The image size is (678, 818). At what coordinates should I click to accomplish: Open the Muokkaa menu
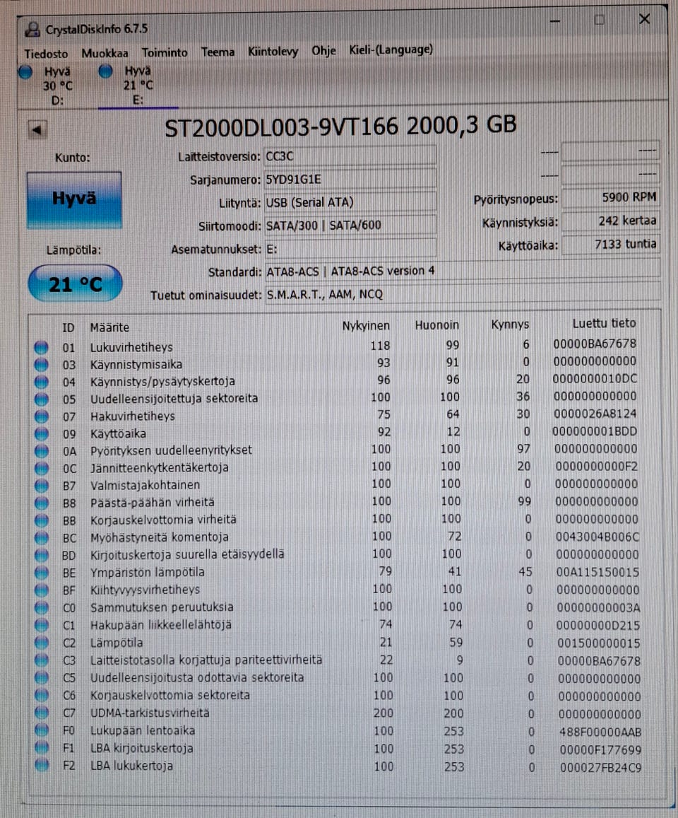click(105, 53)
